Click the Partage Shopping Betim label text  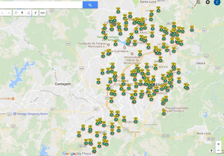tap(32, 114)
